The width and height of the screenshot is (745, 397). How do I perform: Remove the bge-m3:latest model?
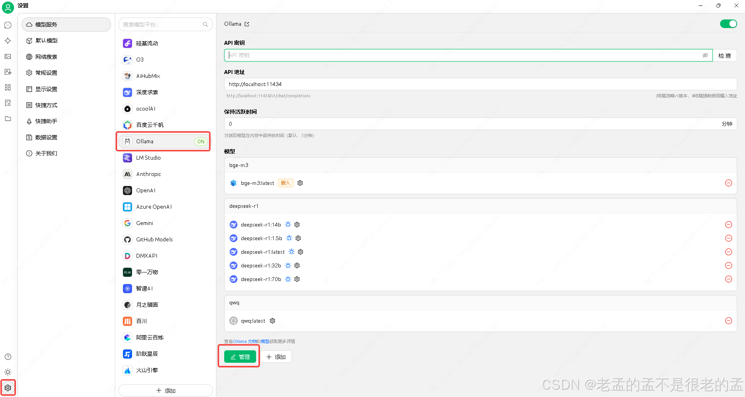click(729, 183)
